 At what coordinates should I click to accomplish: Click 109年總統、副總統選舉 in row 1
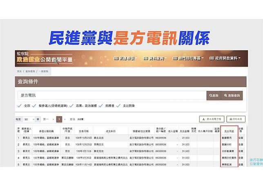click(46, 138)
